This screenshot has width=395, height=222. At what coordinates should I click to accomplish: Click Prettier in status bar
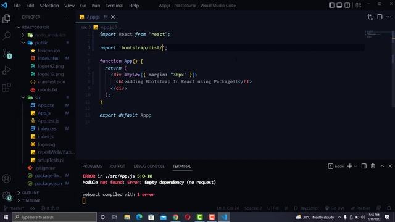point(360,208)
